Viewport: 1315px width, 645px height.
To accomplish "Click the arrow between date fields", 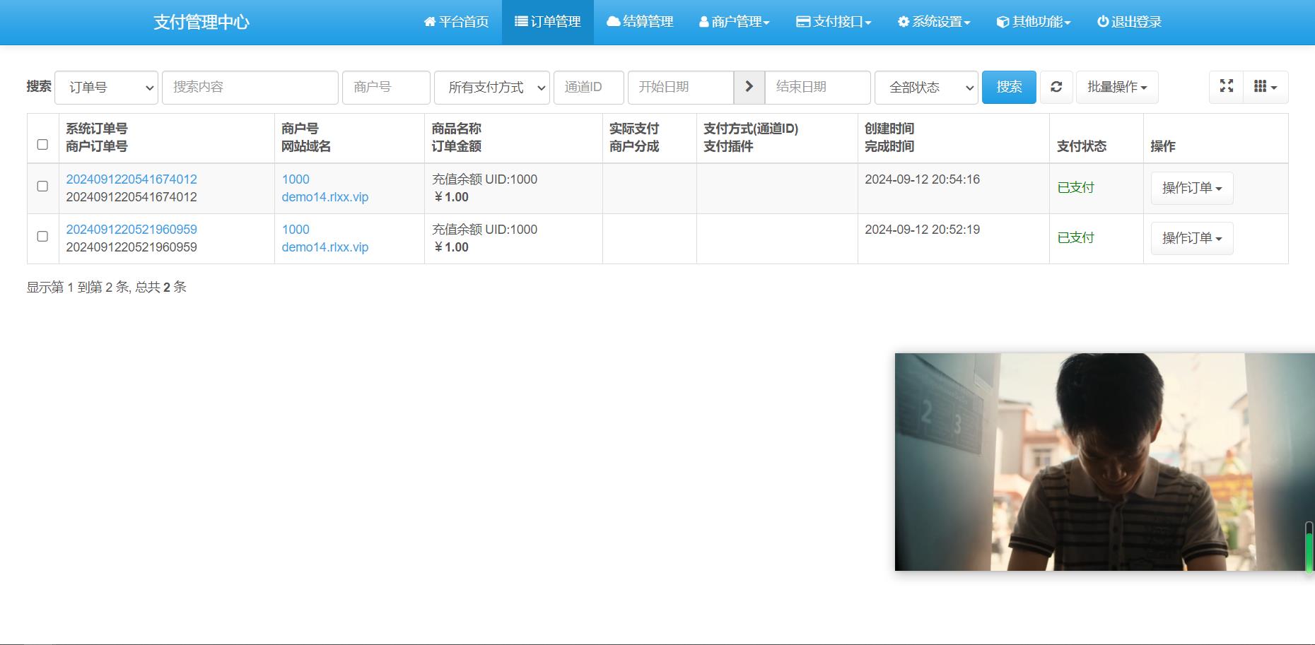I will click(x=749, y=87).
